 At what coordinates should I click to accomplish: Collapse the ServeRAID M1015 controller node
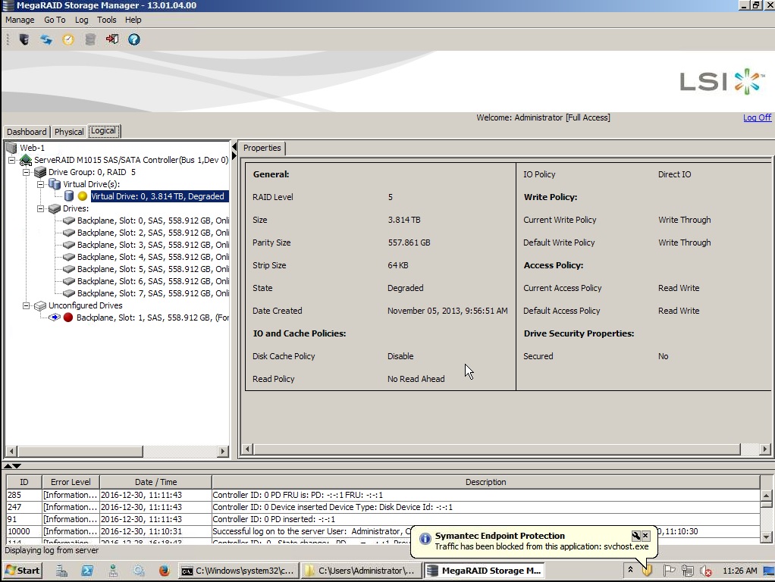[12, 160]
